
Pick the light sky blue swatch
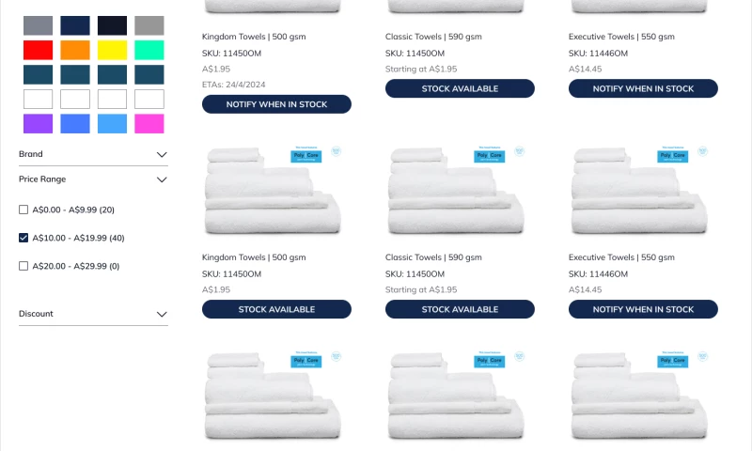point(113,123)
